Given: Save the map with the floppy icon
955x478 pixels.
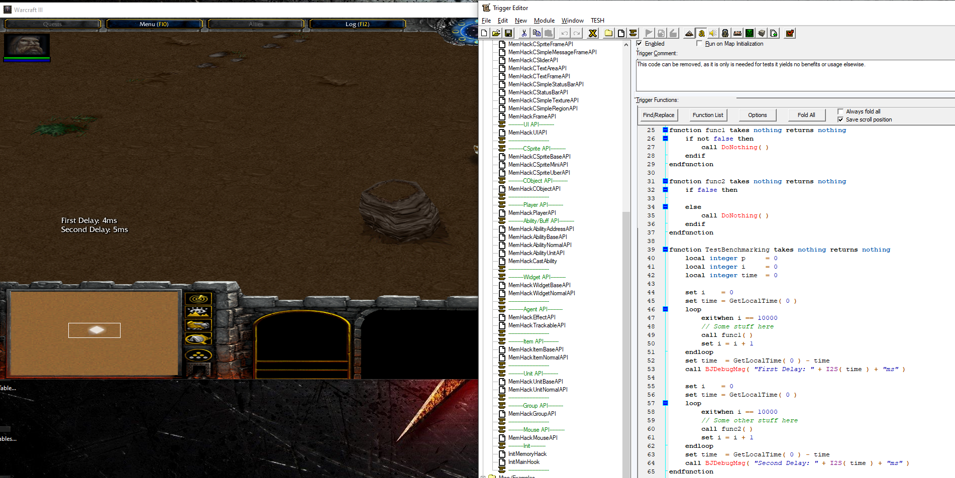Looking at the screenshot, I should 508,33.
